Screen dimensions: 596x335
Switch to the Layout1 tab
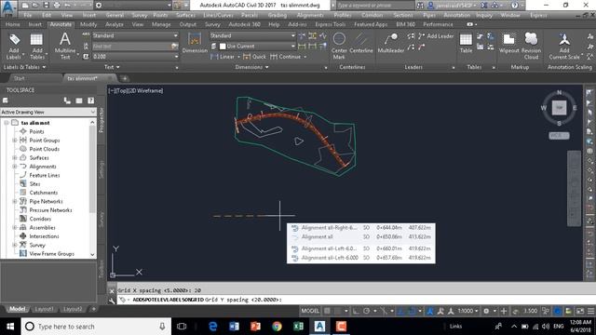click(44, 309)
